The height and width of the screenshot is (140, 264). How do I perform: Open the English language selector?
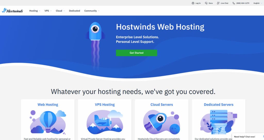click(258, 3)
